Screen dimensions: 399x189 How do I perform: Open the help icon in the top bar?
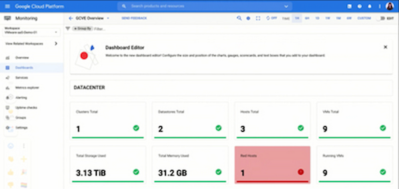pos(359,7)
